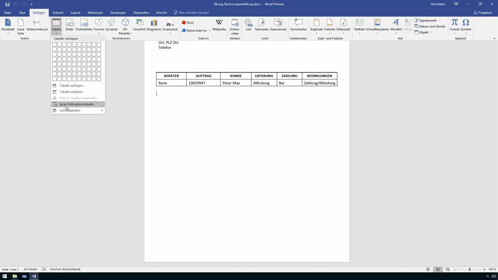Expand the Seitenzahl page number dropdown
Screen dimensions: 498x280
(x=343, y=33)
